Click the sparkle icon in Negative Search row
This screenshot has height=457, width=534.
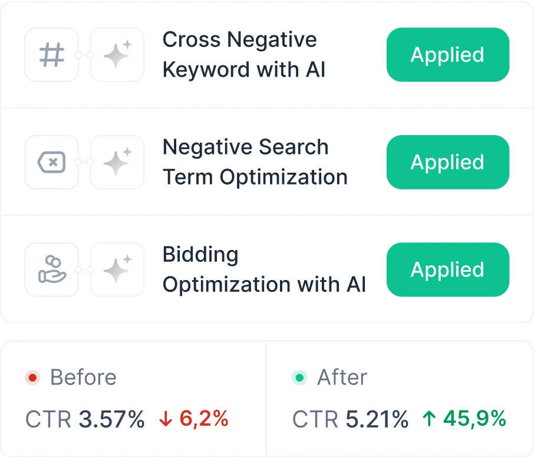[117, 162]
